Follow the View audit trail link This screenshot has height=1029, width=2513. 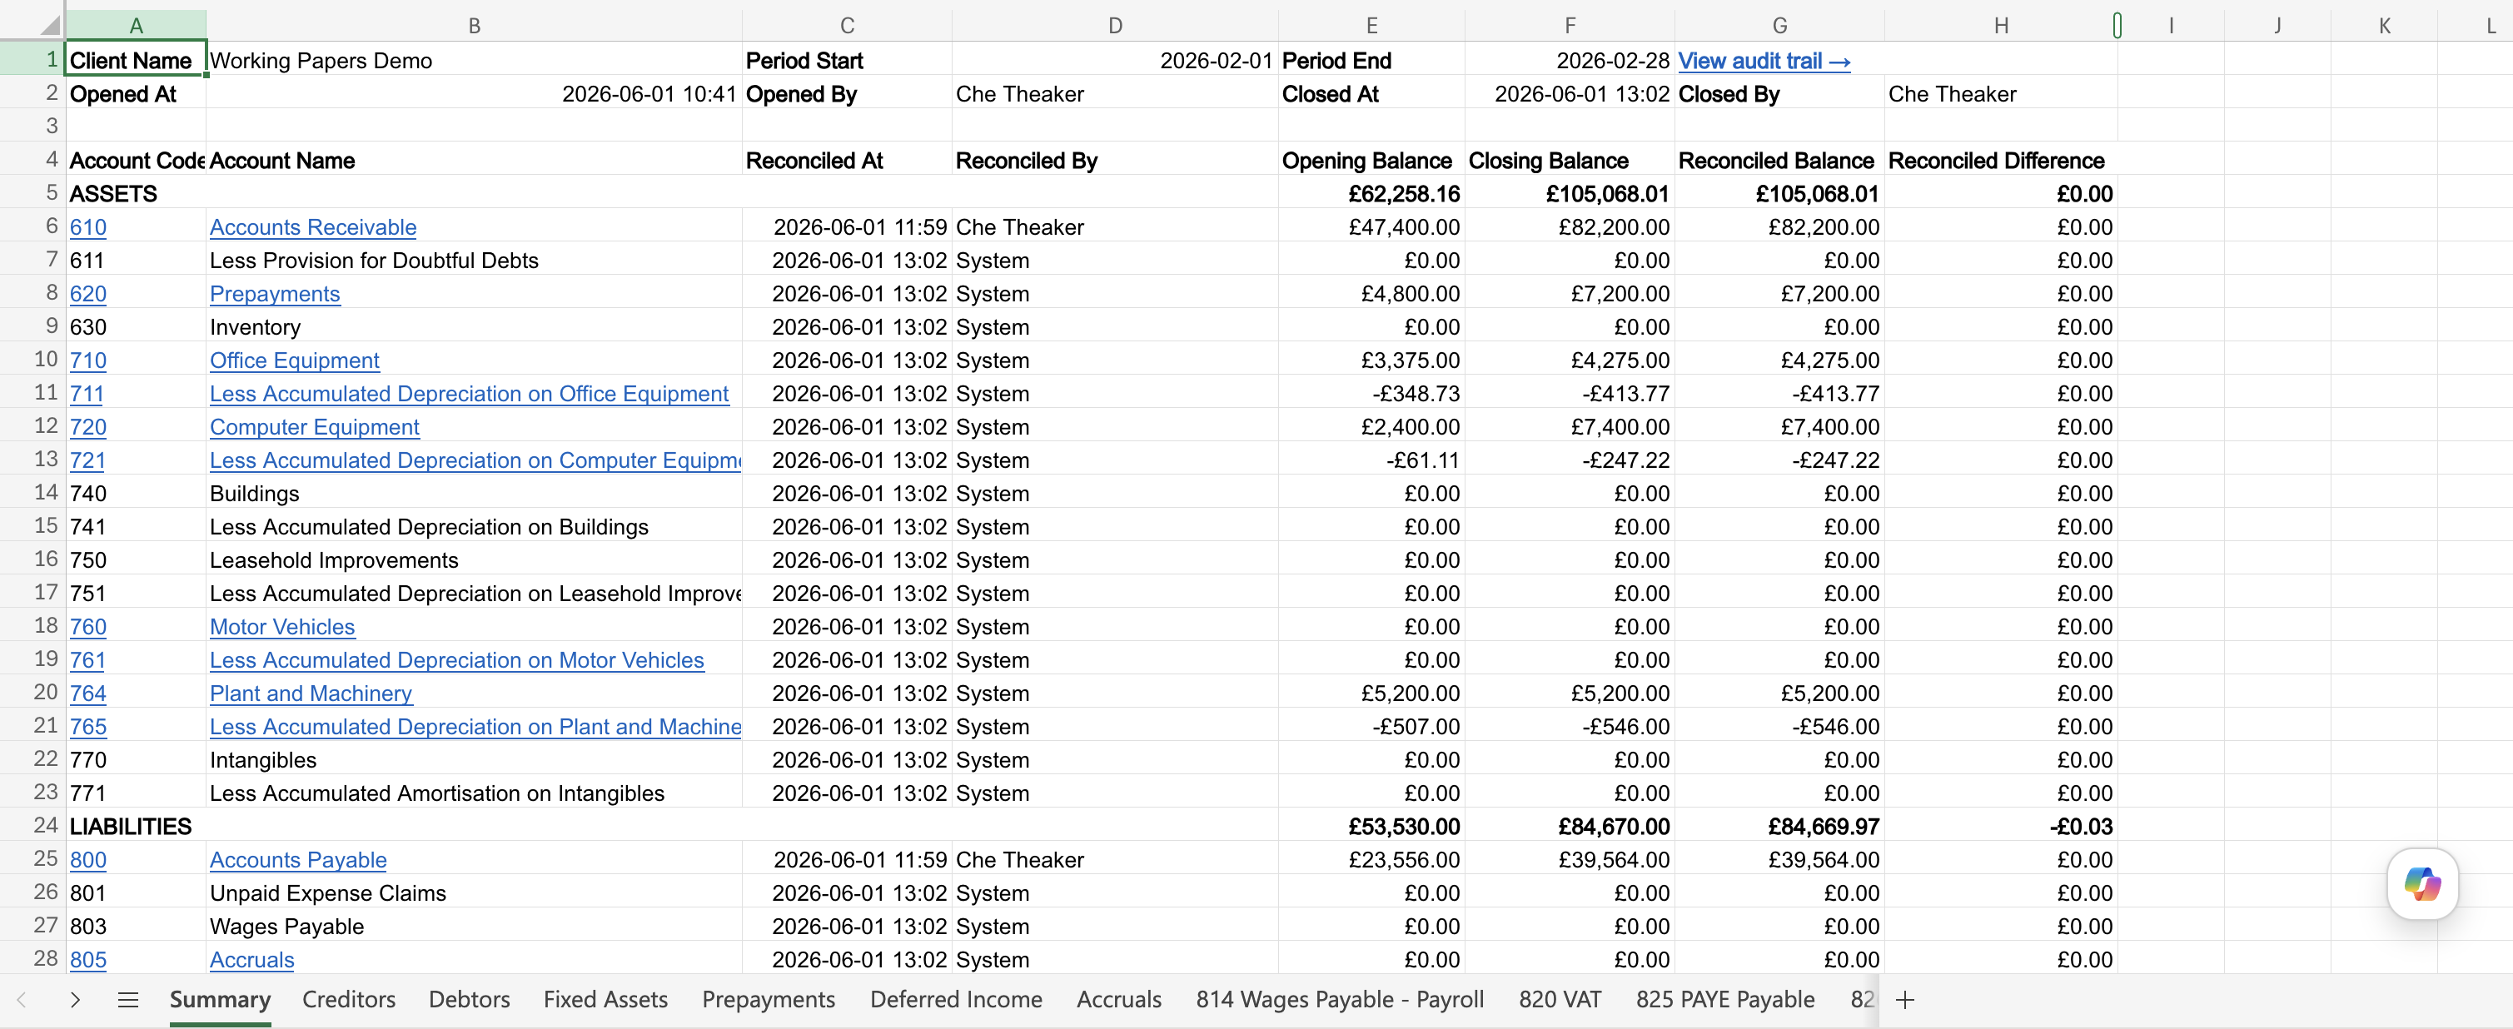pyautogui.click(x=1764, y=61)
